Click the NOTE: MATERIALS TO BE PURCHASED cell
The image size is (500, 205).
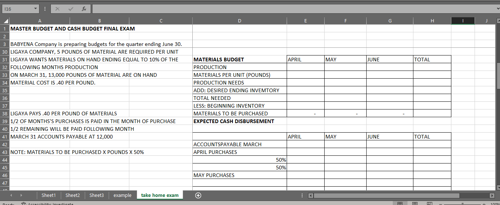click(x=77, y=152)
